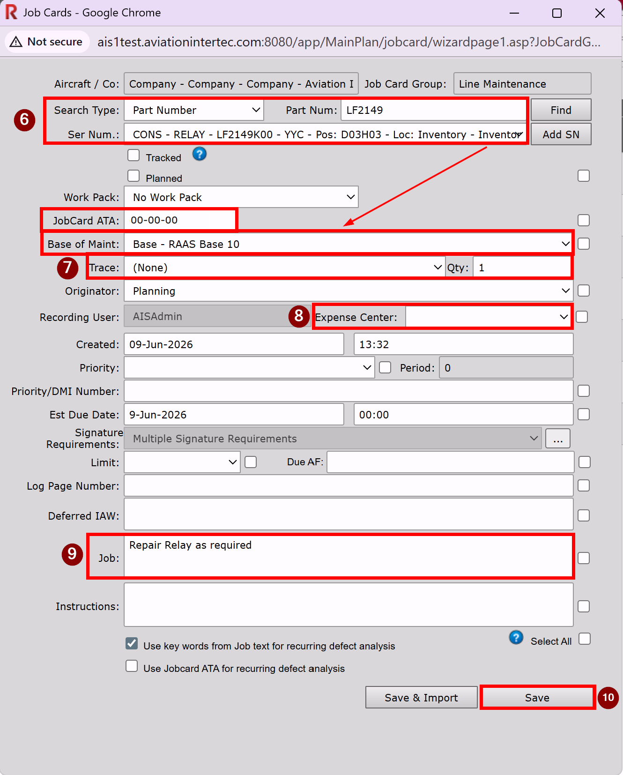Click the Est Due Date time field
The height and width of the screenshot is (775, 623).
[x=463, y=415]
